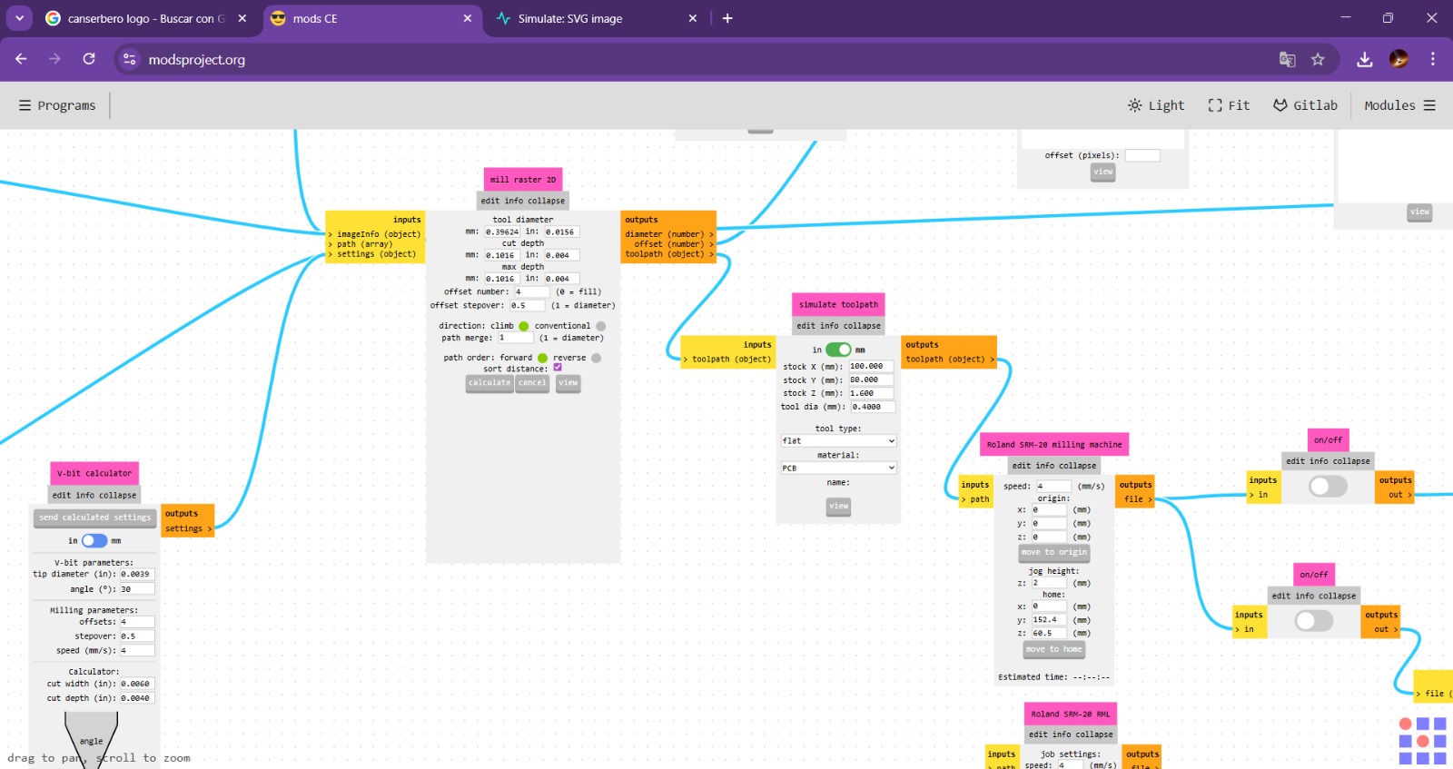1453x769 pixels.
Task: Go forward in browser history
Action: 54,59
